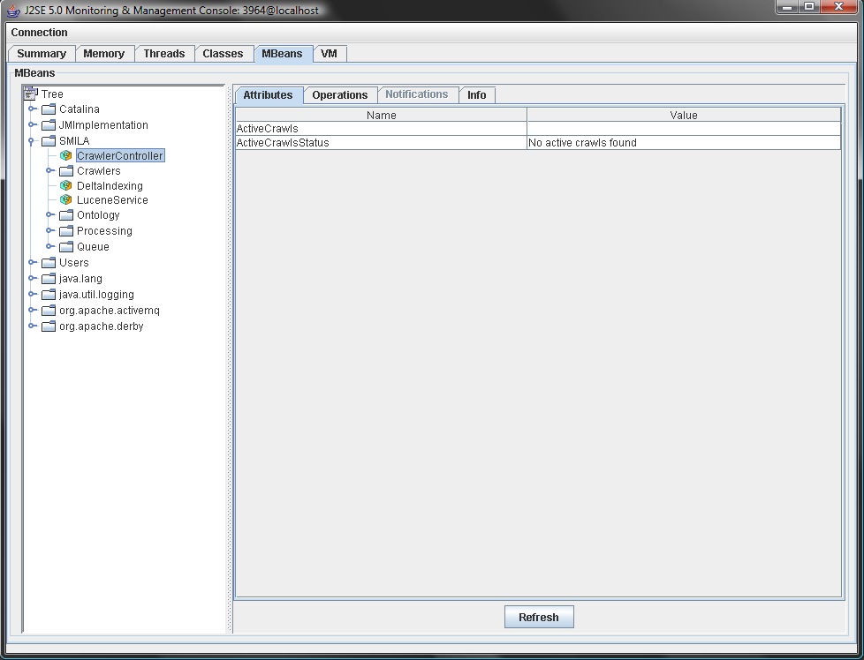864x660 pixels.
Task: Select the MBeans tab
Action: (x=282, y=54)
